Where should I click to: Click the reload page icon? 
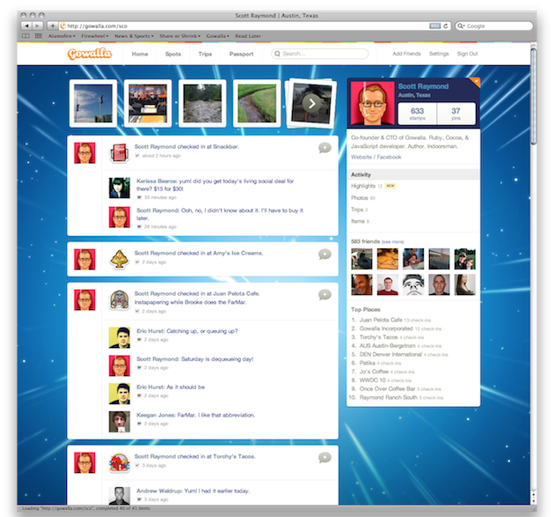pos(446,26)
